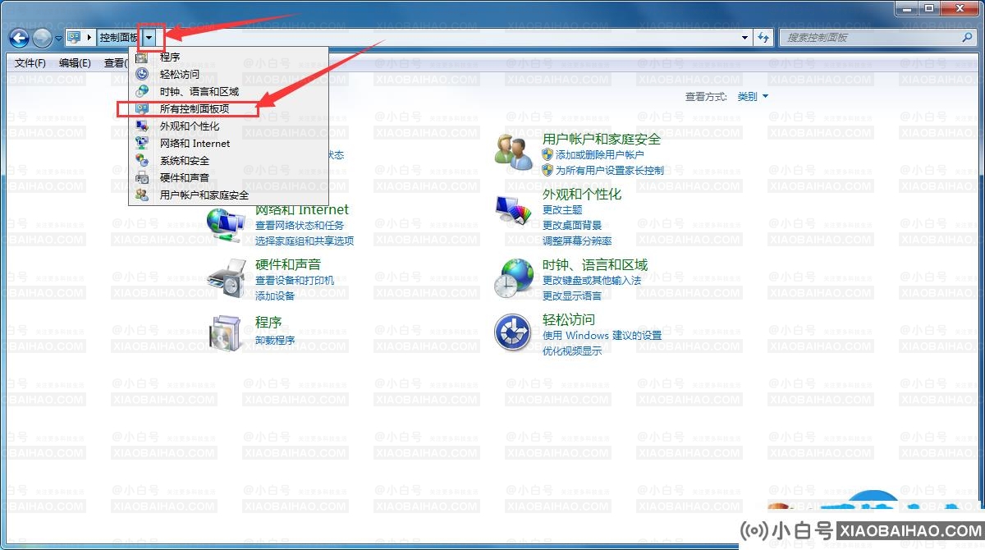
Task: Open the green 轻松访问 category heading
Action: 569,319
